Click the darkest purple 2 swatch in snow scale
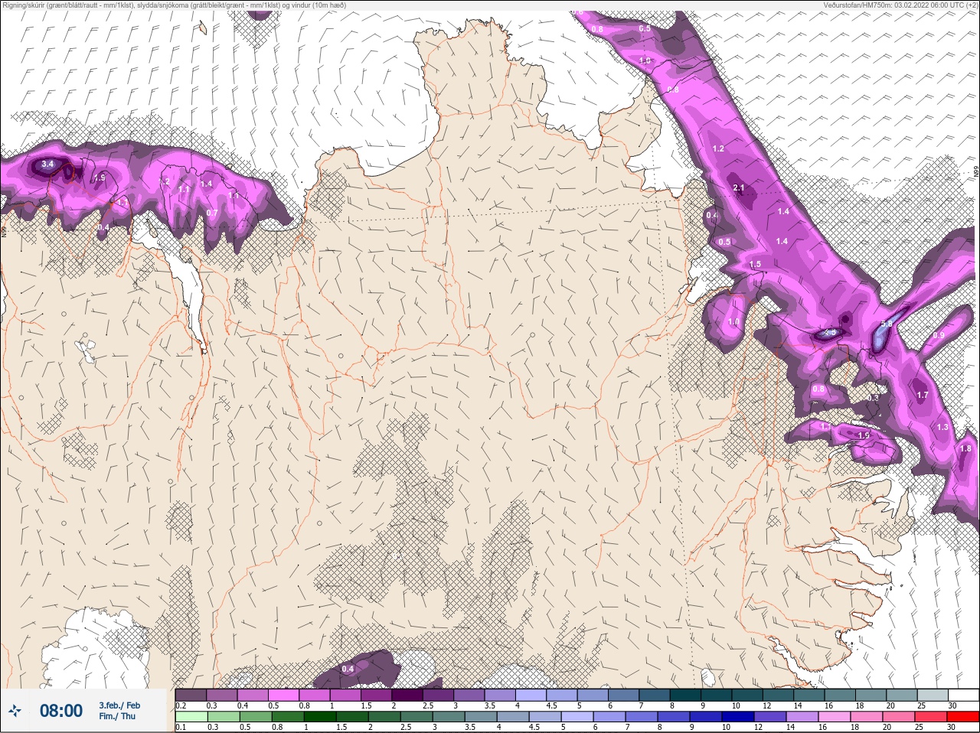This screenshot has height=733, width=980. point(407,695)
